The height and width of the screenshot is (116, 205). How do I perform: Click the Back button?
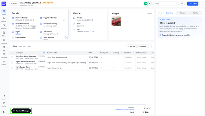(14, 4)
